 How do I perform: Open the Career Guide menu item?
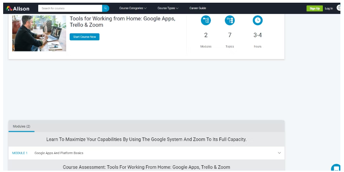198,8
